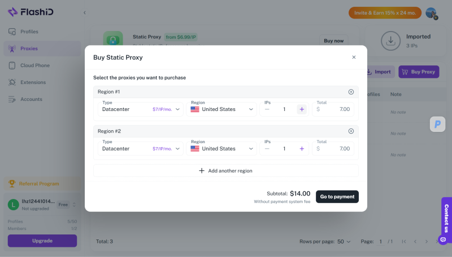Close the Buy Static Proxy dialog
Screen dimensions: 452x257
tap(354, 57)
